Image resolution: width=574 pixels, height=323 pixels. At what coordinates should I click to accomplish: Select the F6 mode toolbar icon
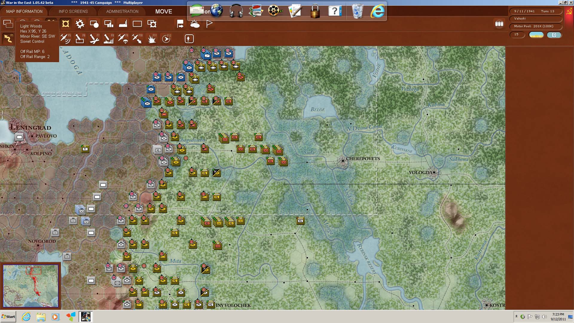[80, 39]
